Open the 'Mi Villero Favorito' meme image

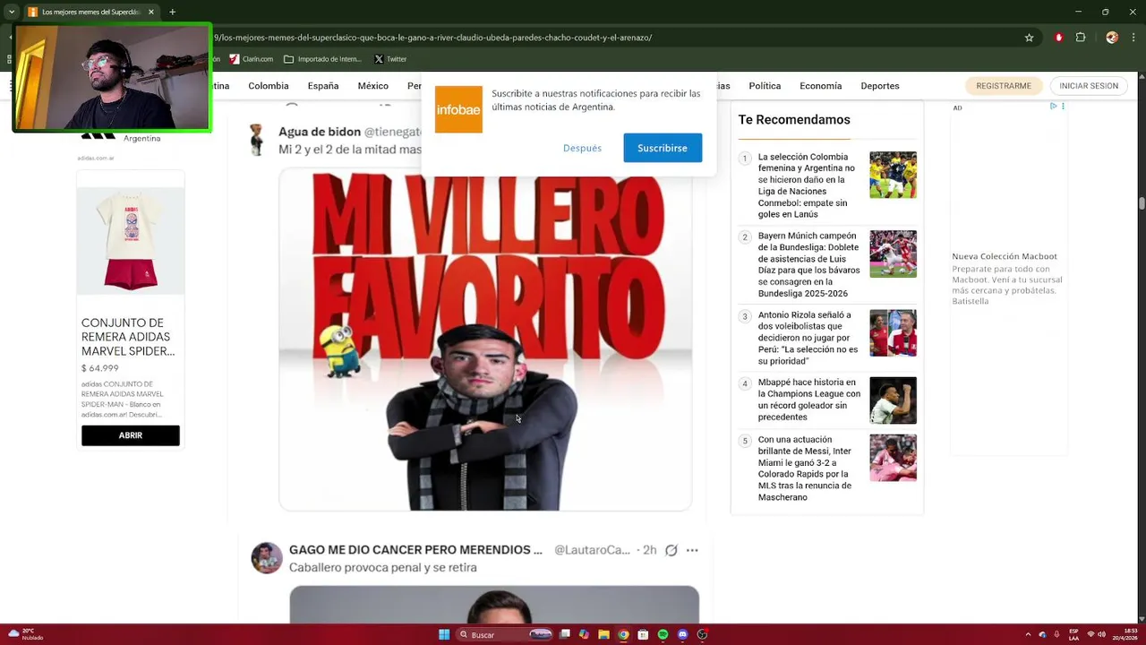(x=485, y=340)
